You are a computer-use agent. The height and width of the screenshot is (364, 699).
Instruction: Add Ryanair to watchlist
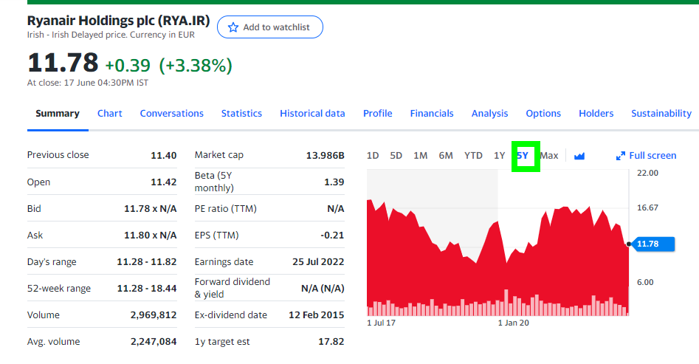point(269,27)
